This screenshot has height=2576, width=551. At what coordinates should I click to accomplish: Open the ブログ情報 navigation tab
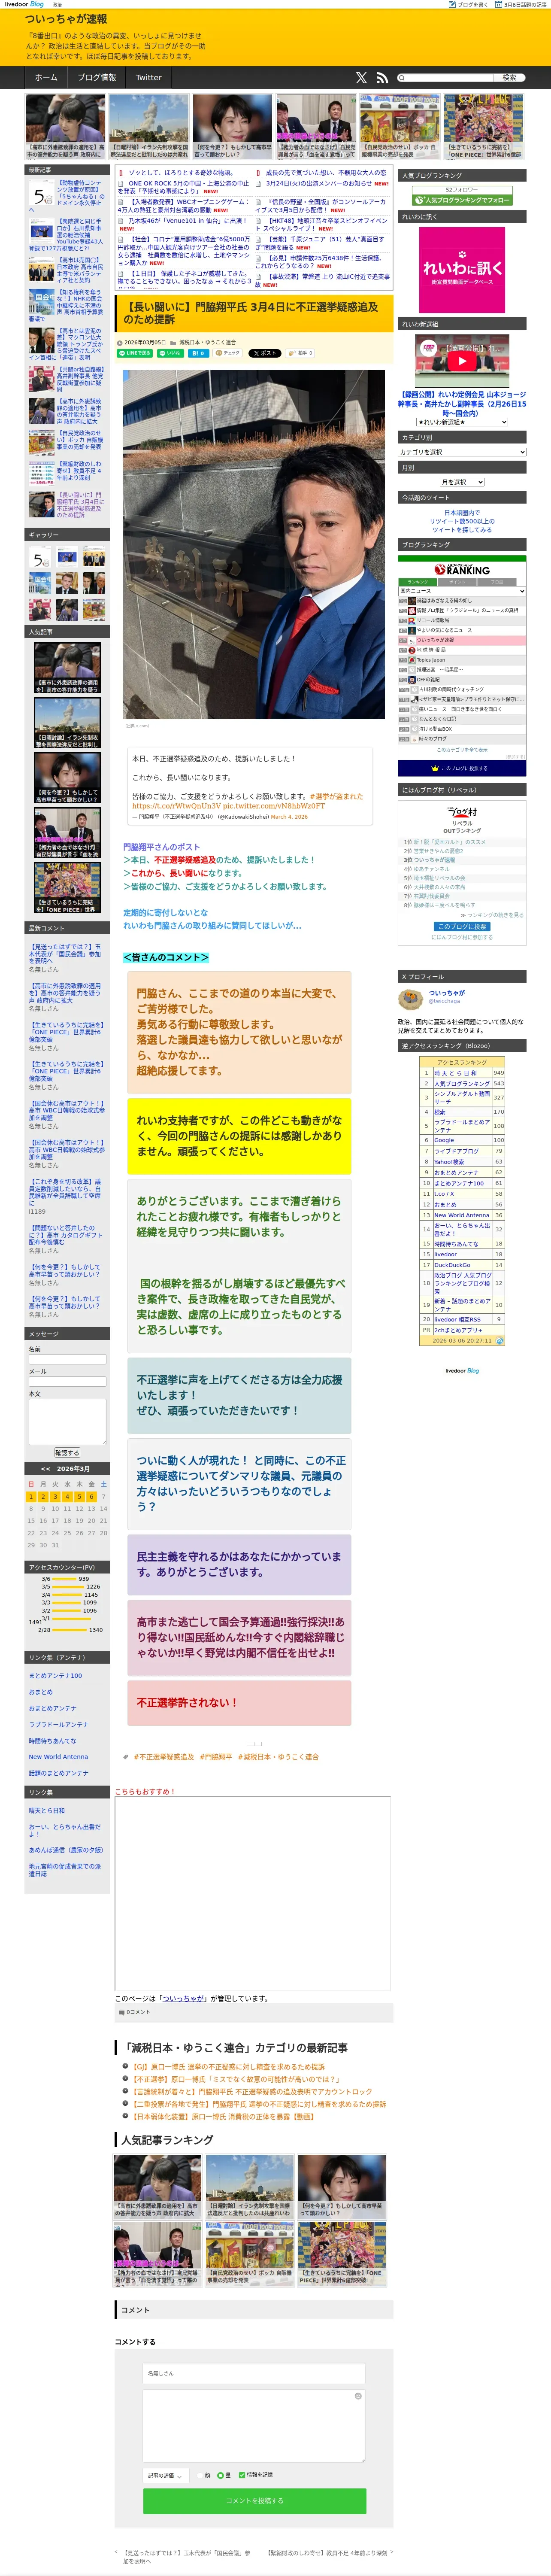tap(97, 77)
